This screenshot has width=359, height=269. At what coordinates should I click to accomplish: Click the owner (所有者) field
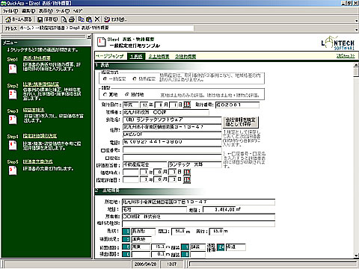click(198, 217)
